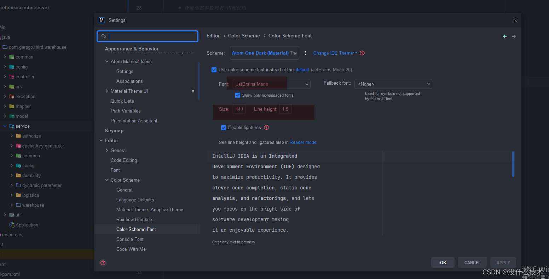The width and height of the screenshot is (549, 279).
Task: Click the durability folder icon
Action: [18, 175]
